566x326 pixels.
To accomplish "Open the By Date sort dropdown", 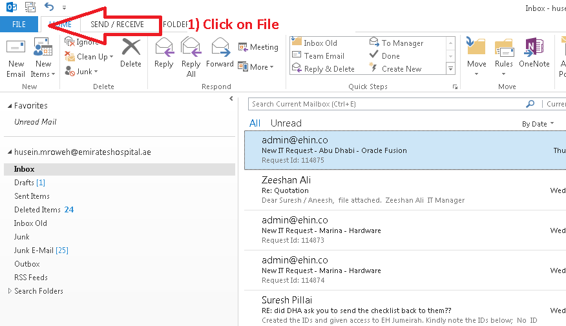I will coord(538,124).
